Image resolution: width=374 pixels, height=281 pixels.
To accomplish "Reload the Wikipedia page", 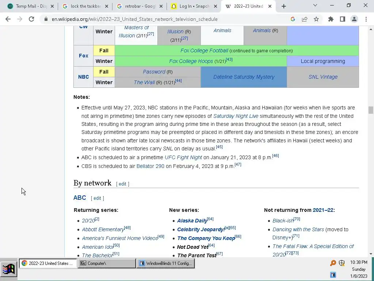I will [x=31, y=19].
